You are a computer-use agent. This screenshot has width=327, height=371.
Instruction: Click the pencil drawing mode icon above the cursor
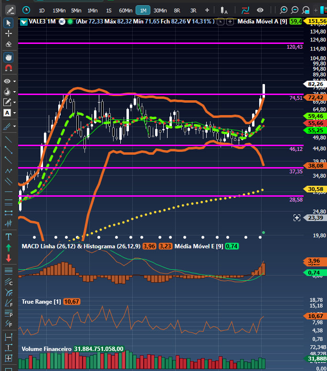10,10
